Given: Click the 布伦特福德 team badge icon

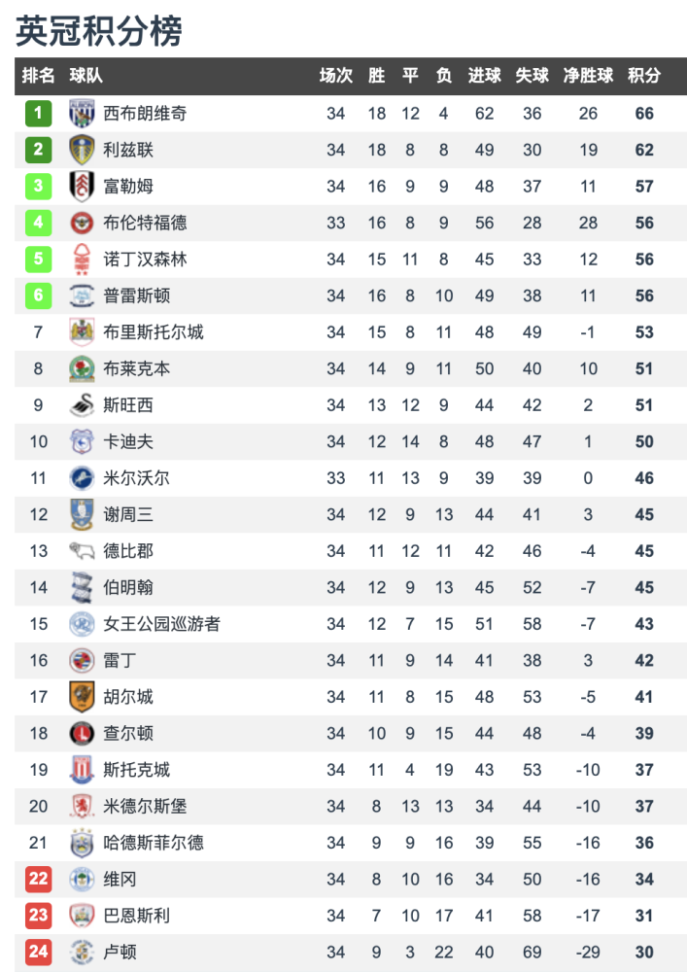Looking at the screenshot, I should tap(82, 223).
